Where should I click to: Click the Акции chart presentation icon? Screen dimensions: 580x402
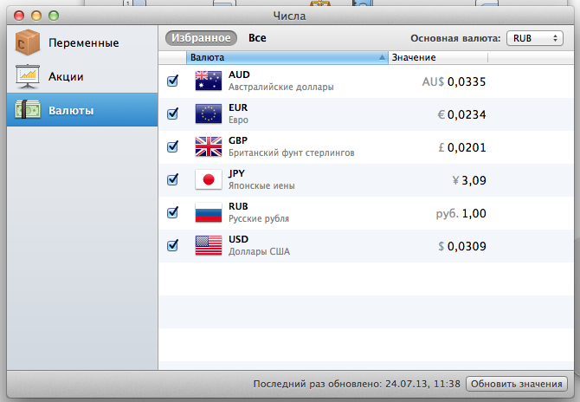[28, 76]
